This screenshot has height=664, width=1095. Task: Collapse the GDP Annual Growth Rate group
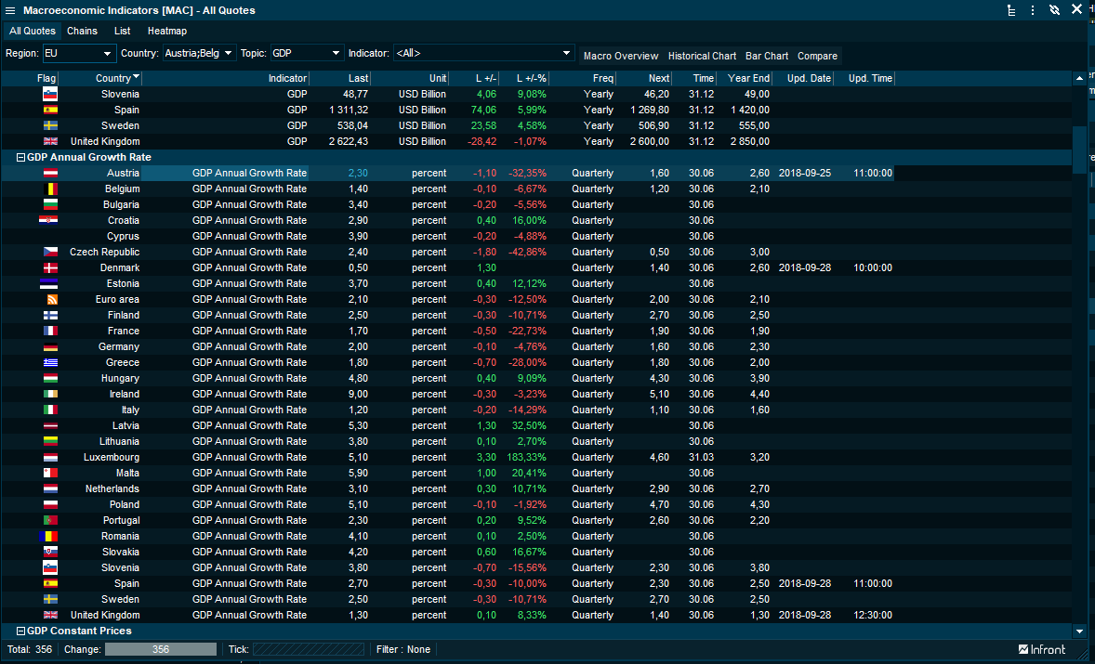[x=21, y=158]
